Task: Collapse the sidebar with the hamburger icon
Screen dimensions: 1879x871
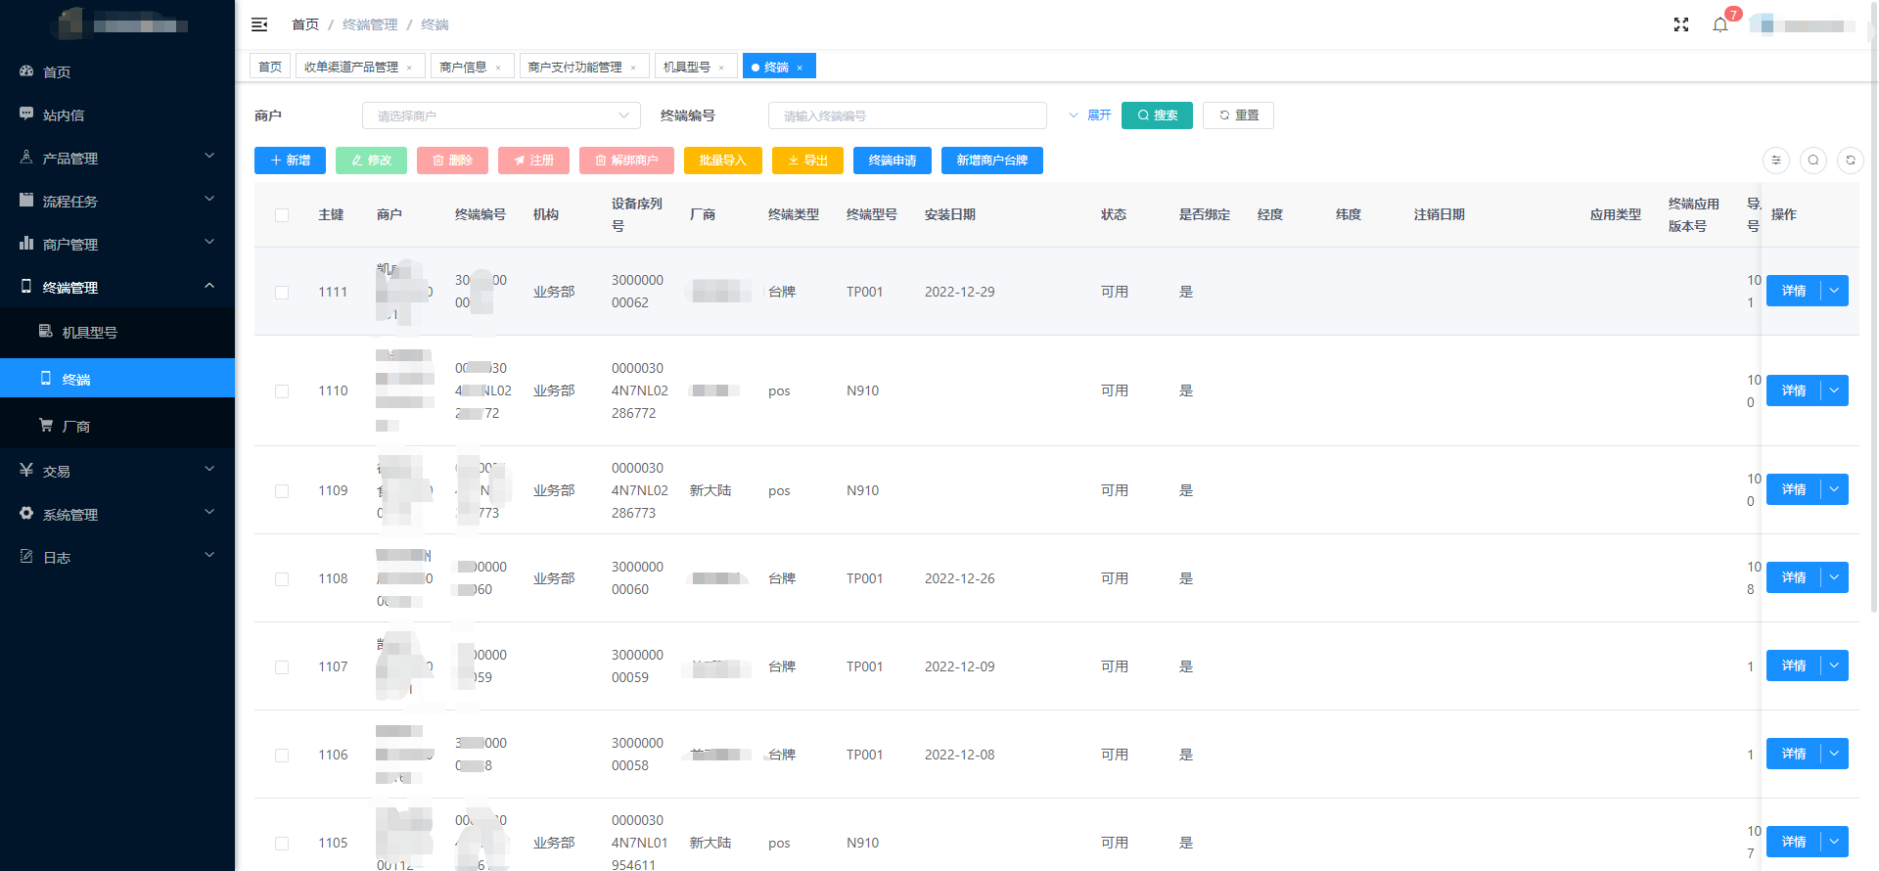Action: tap(259, 24)
